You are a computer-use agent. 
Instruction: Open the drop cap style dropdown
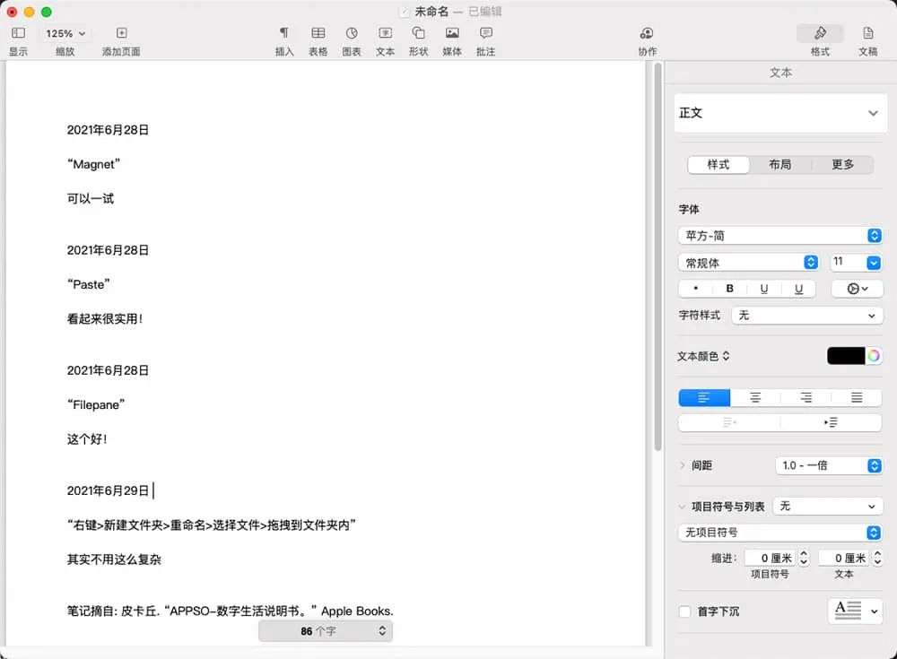[855, 611]
